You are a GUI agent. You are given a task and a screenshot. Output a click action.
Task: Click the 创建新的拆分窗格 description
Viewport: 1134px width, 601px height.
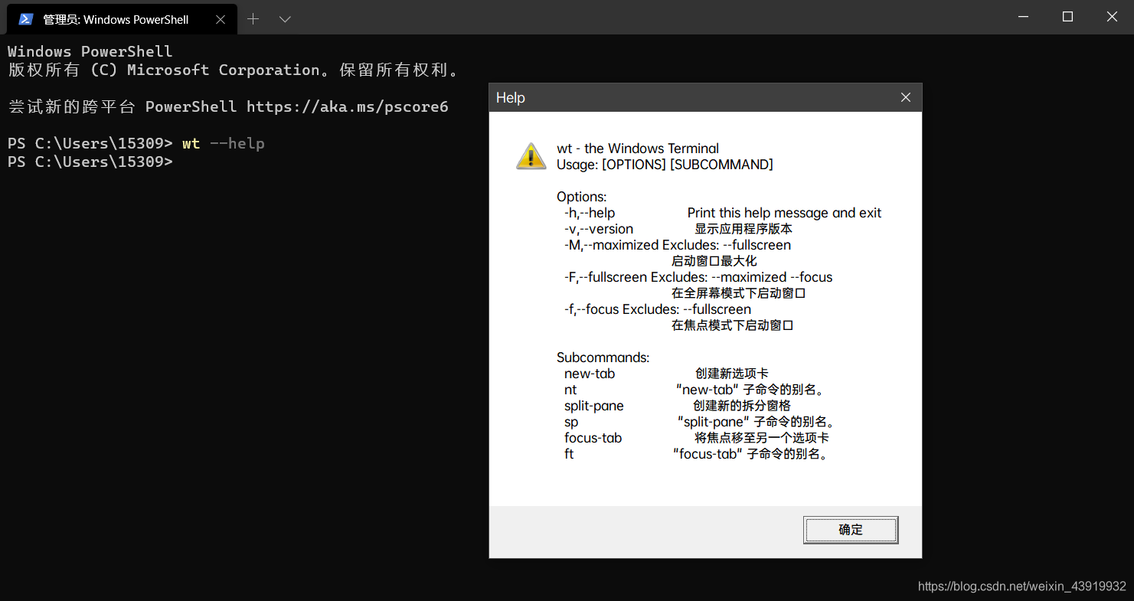point(742,406)
